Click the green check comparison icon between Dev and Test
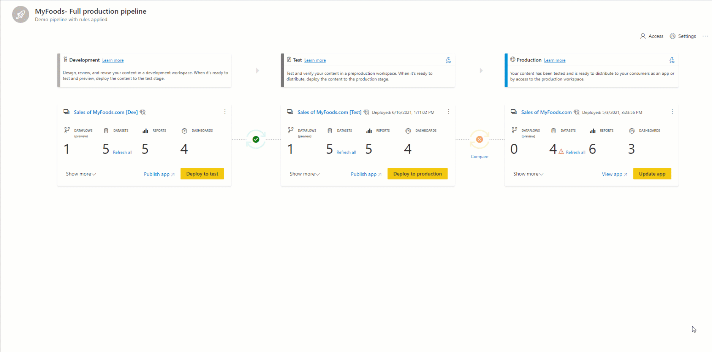The width and height of the screenshot is (712, 352). point(256,139)
